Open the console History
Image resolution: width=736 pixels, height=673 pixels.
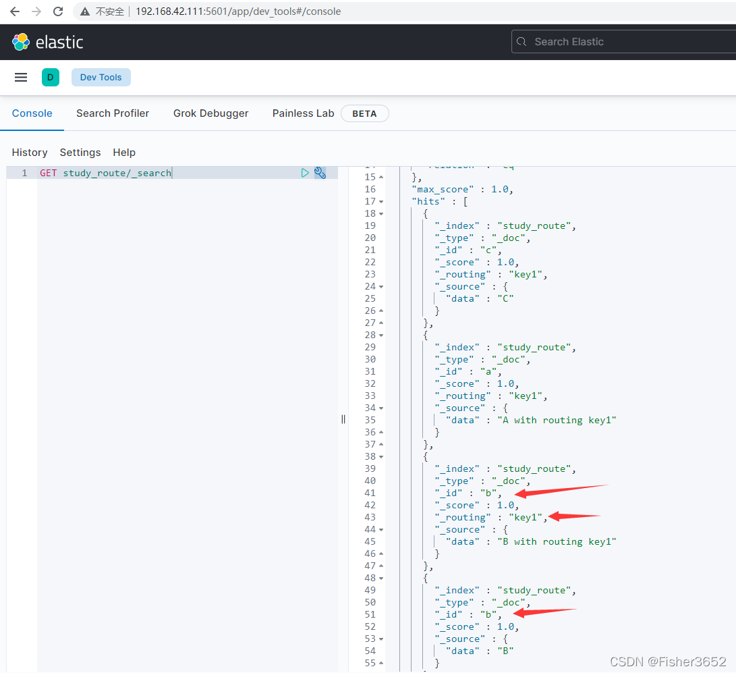tap(30, 153)
